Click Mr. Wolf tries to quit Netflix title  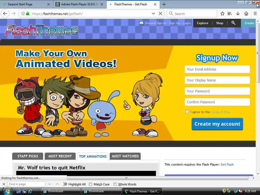[52, 168]
